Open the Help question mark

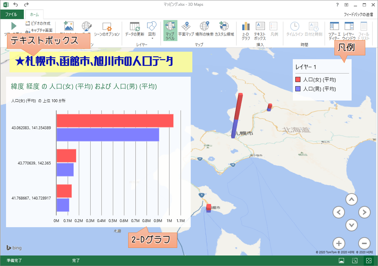click(337, 4)
